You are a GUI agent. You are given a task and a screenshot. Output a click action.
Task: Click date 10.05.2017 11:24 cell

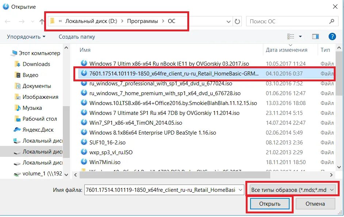(x=286, y=63)
